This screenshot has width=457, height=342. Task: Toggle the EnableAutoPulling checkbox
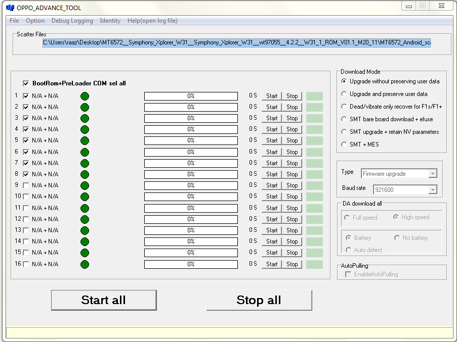point(348,274)
